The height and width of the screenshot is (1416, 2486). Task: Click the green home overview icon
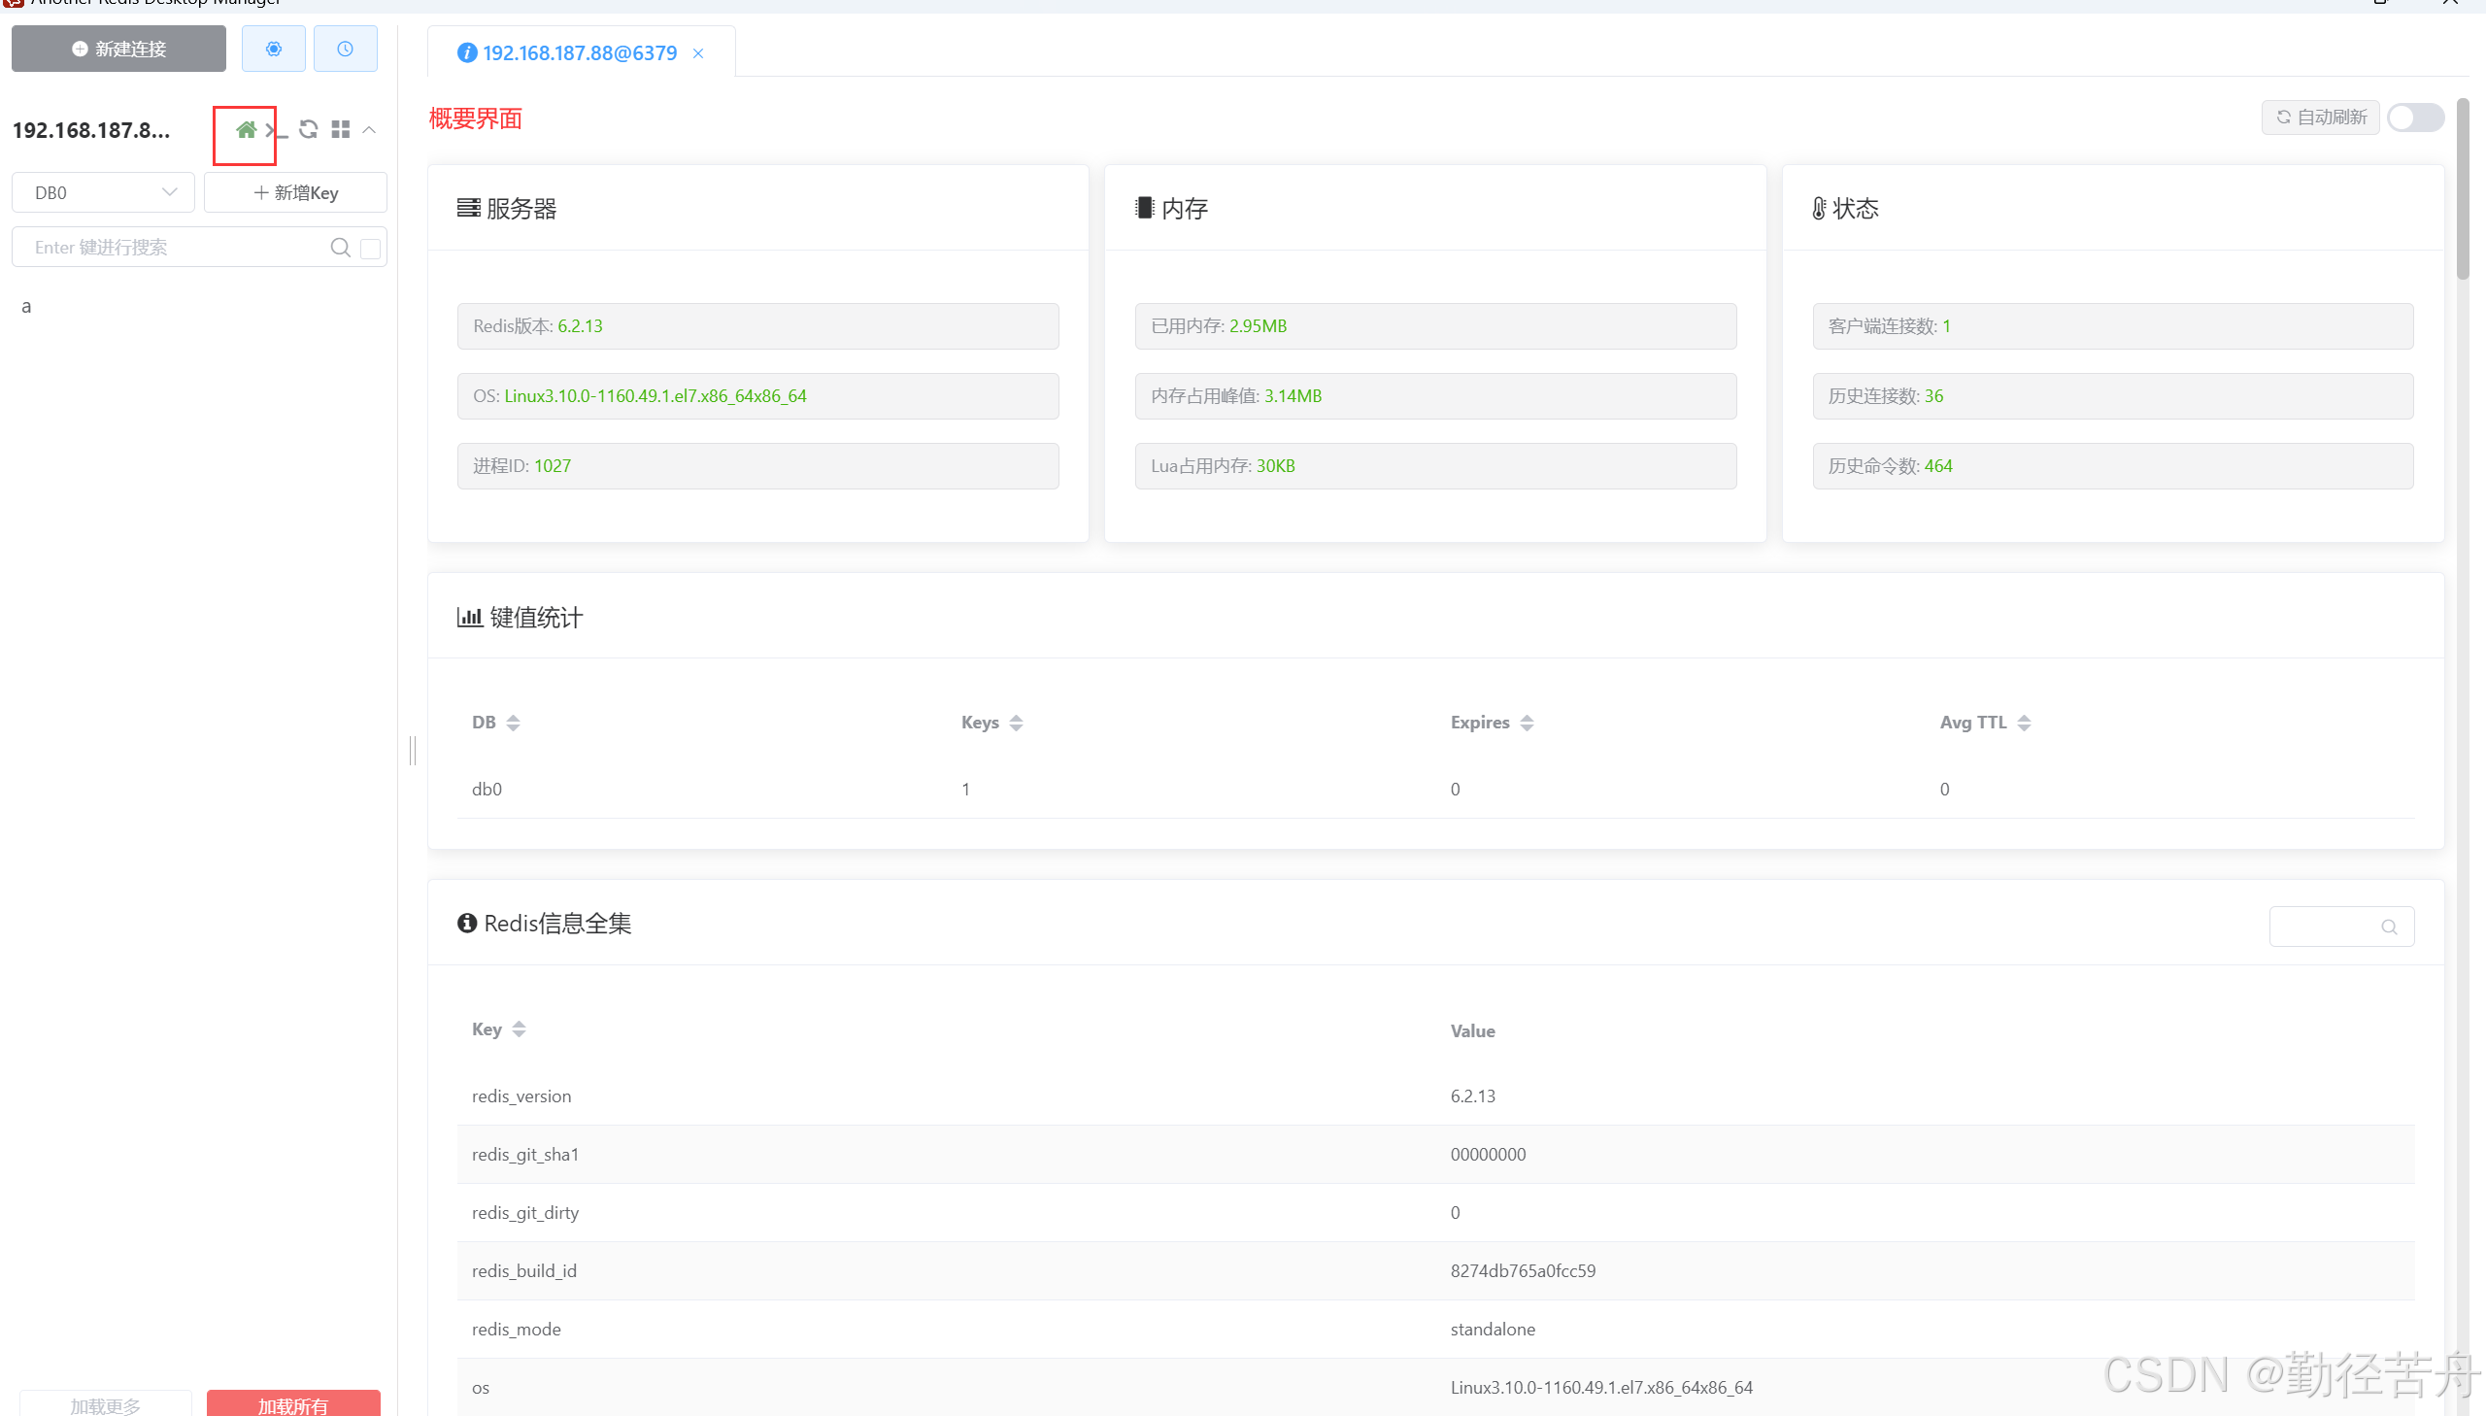[x=246, y=129]
